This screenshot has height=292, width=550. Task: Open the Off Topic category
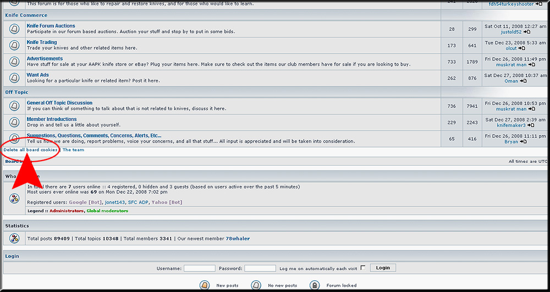click(x=16, y=92)
